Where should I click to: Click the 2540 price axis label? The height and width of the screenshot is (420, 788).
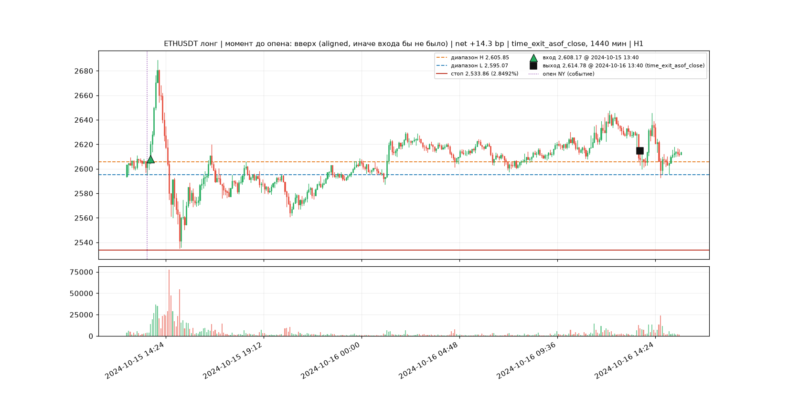coord(84,242)
